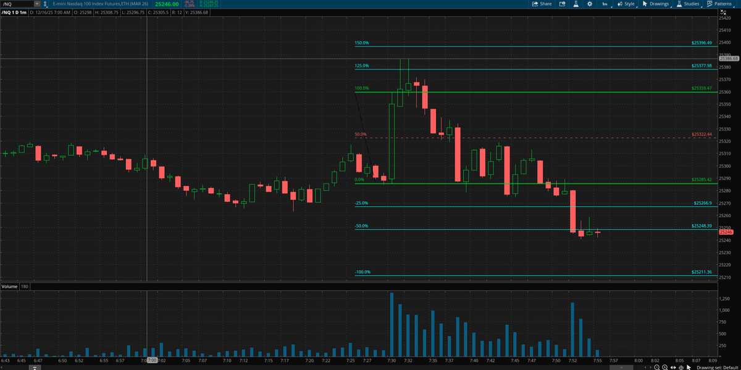Click the 25386.68 crosshair price tag on the axis
The height and width of the screenshot is (370, 741).
pyautogui.click(x=729, y=58)
